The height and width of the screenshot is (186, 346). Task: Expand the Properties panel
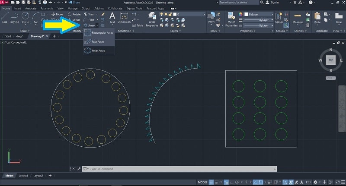[247, 31]
